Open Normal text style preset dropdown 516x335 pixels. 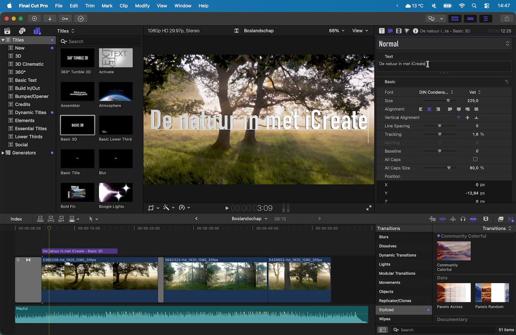[444, 44]
